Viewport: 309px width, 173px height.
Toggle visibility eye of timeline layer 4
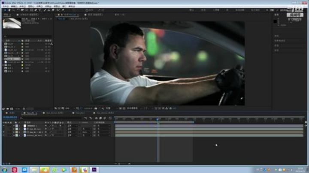tap(3, 135)
